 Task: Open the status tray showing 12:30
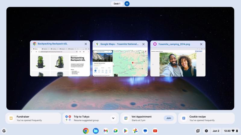(x=231, y=131)
